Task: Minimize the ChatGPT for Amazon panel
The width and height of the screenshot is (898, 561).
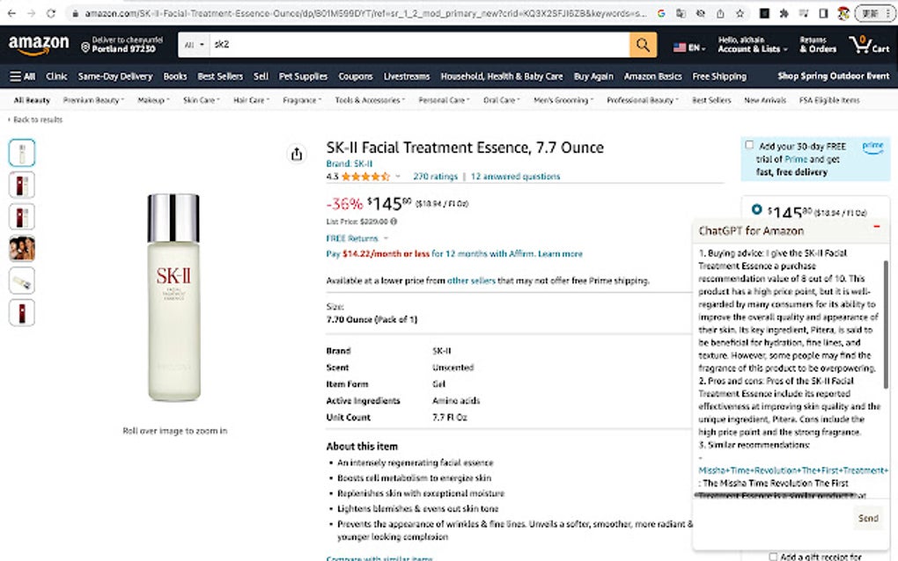Action: [876, 228]
